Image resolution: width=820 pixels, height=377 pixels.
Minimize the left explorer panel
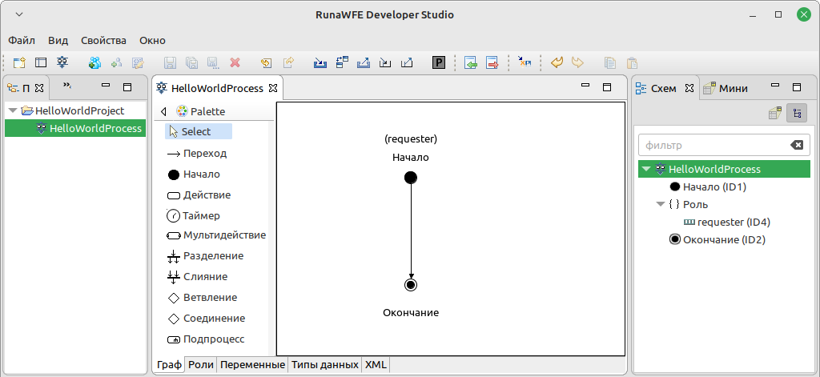pos(106,85)
